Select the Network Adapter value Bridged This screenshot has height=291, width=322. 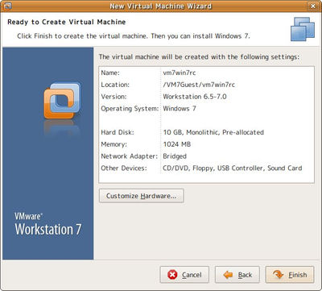[175, 156]
